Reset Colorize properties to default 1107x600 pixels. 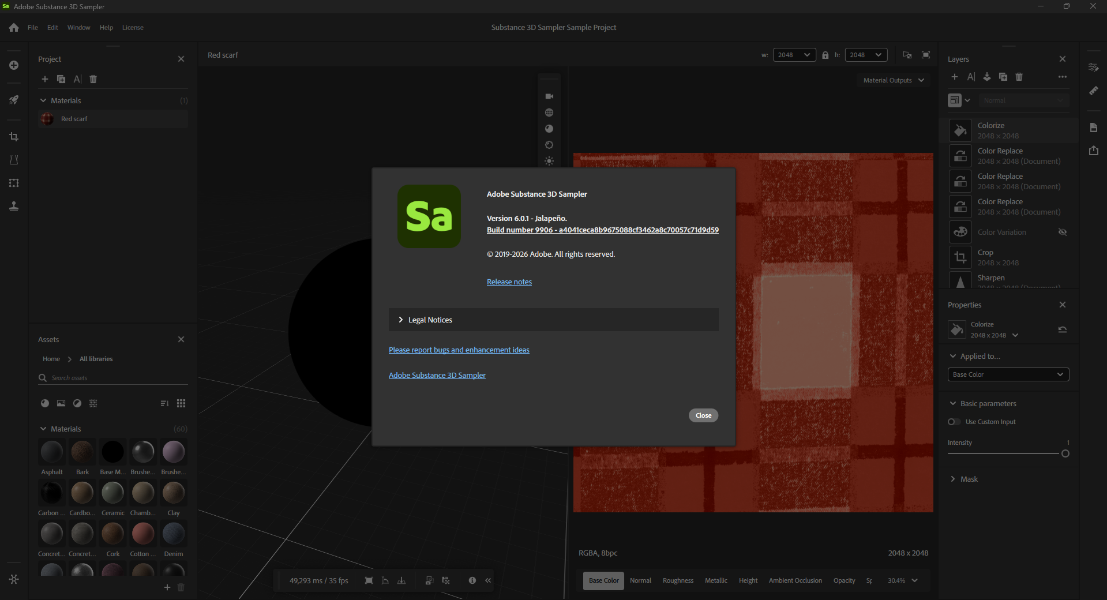pyautogui.click(x=1063, y=329)
